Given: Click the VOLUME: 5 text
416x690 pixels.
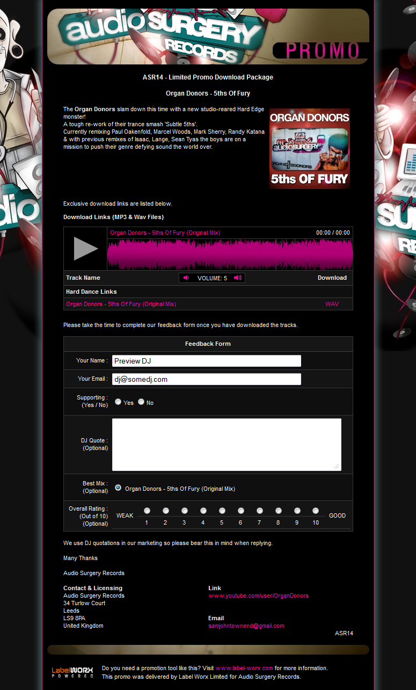Looking at the screenshot, I should tap(212, 278).
